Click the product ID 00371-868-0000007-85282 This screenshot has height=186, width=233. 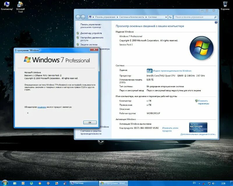tap(146, 128)
